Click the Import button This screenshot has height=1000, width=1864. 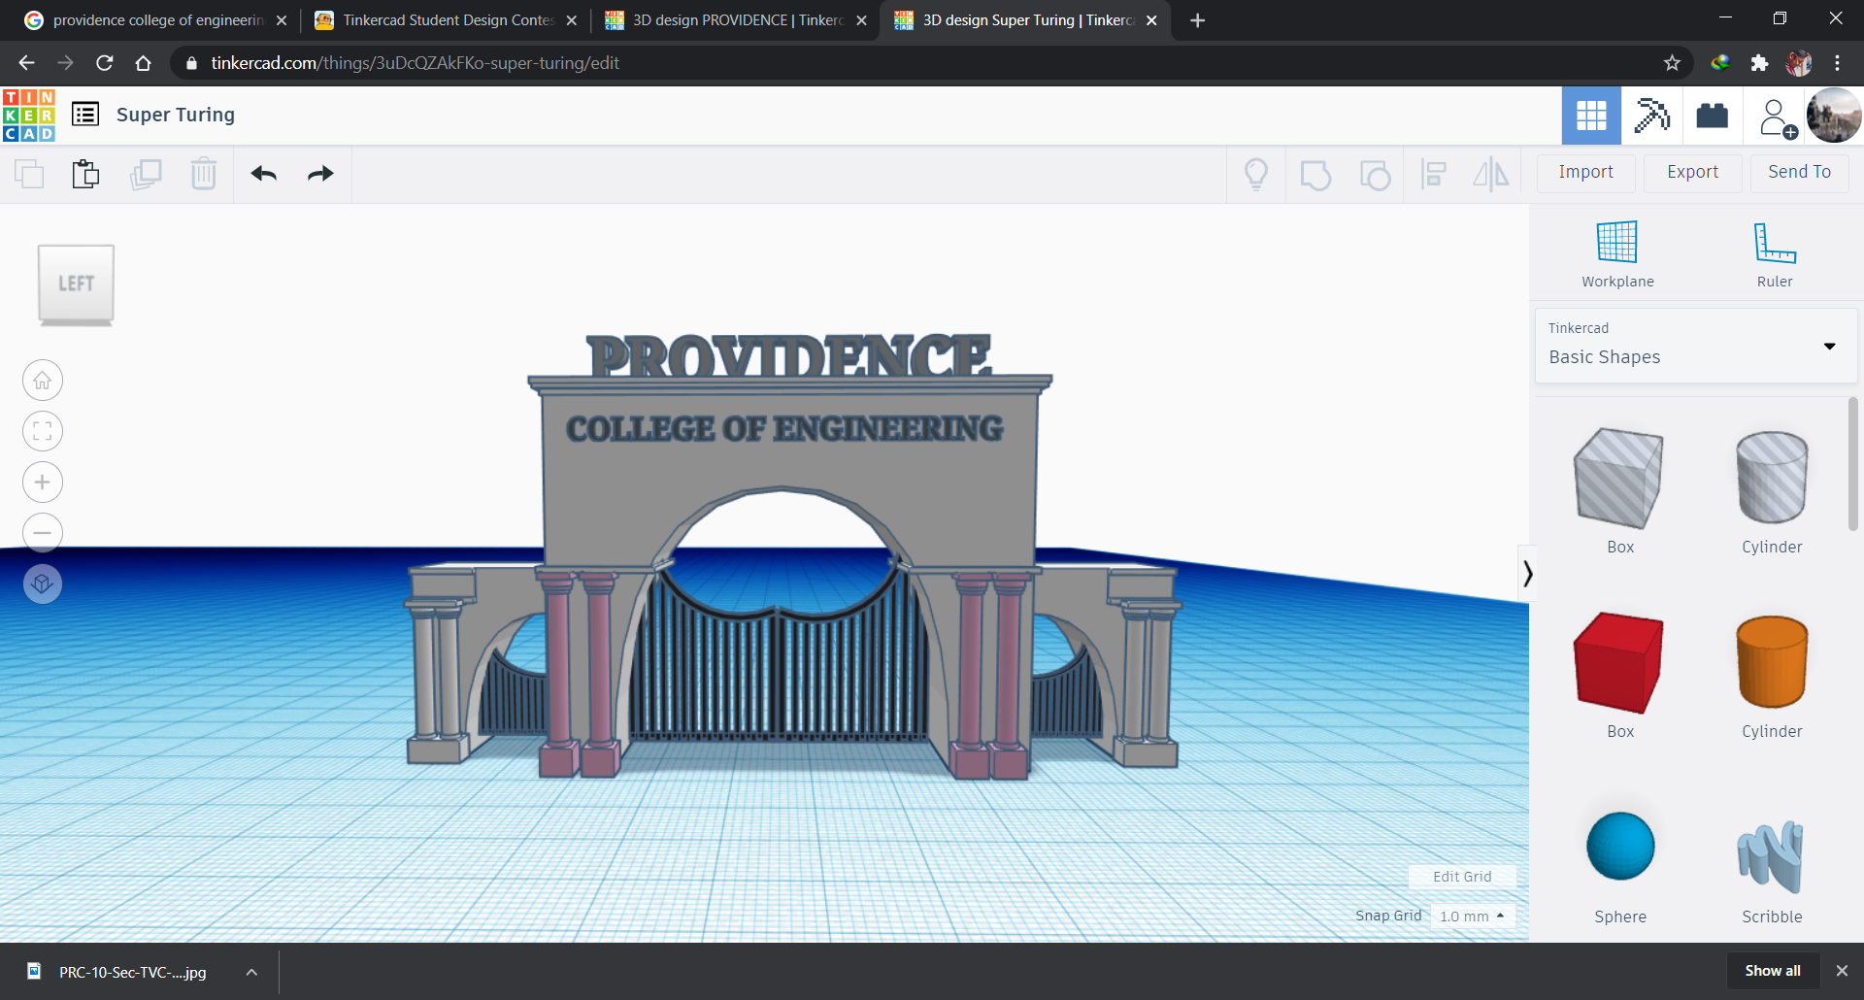pyautogui.click(x=1585, y=172)
